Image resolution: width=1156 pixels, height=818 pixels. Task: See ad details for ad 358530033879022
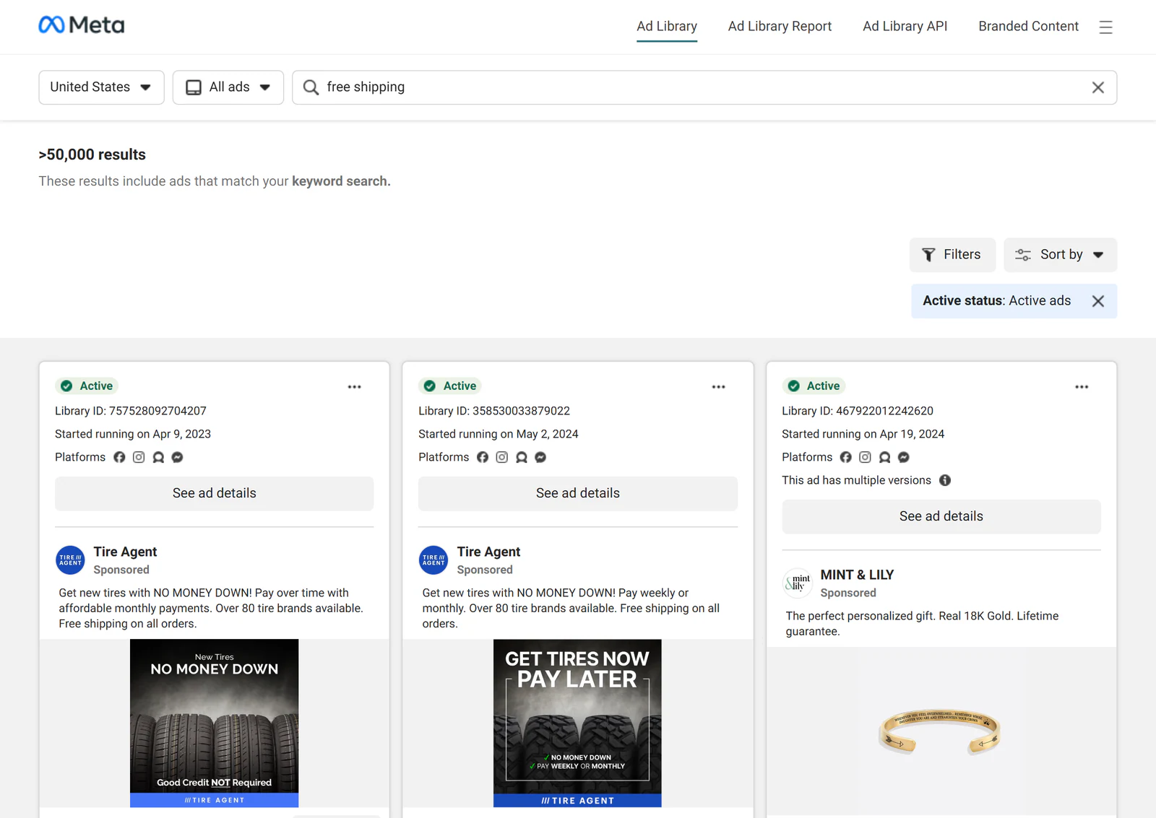click(x=578, y=494)
